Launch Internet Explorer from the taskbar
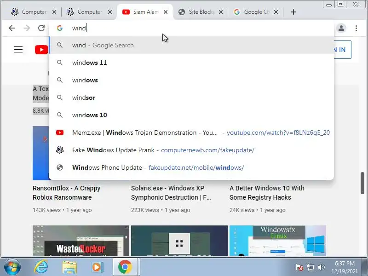Screen dimensions: 368x276 (41, 267)
